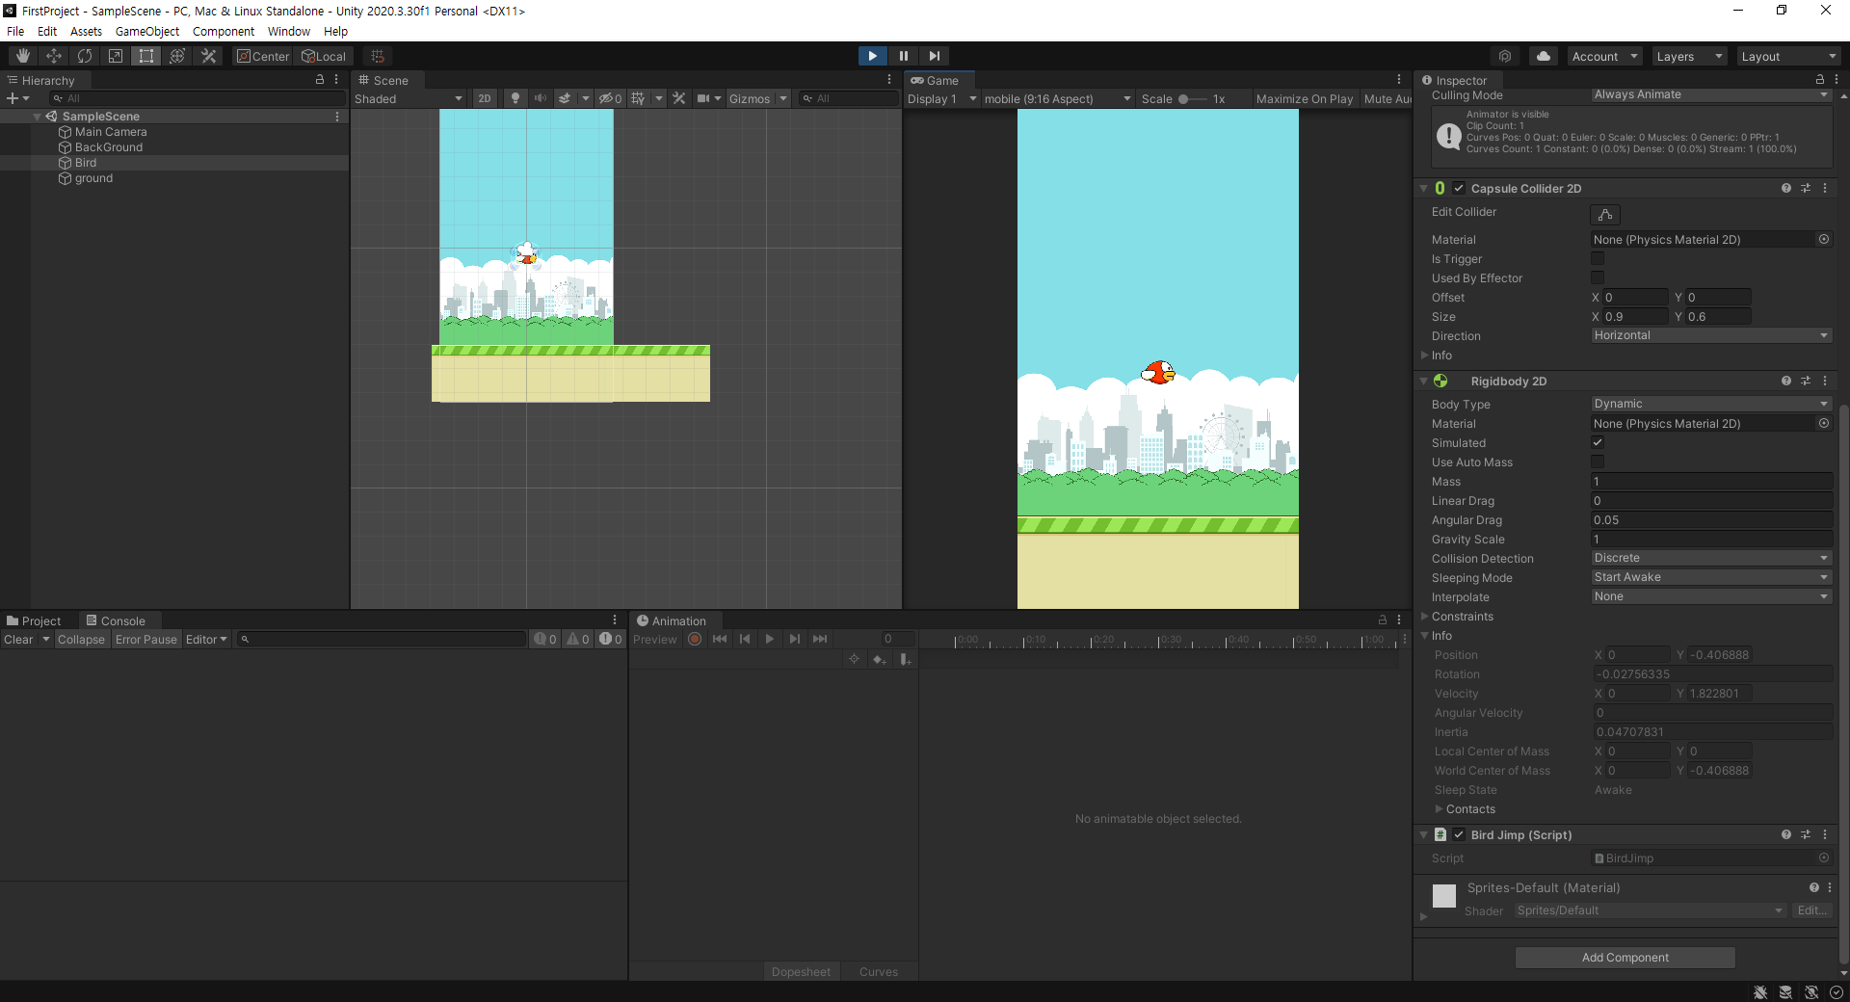Select the Transform tool
This screenshot has width=1850, height=1002.
(177, 56)
